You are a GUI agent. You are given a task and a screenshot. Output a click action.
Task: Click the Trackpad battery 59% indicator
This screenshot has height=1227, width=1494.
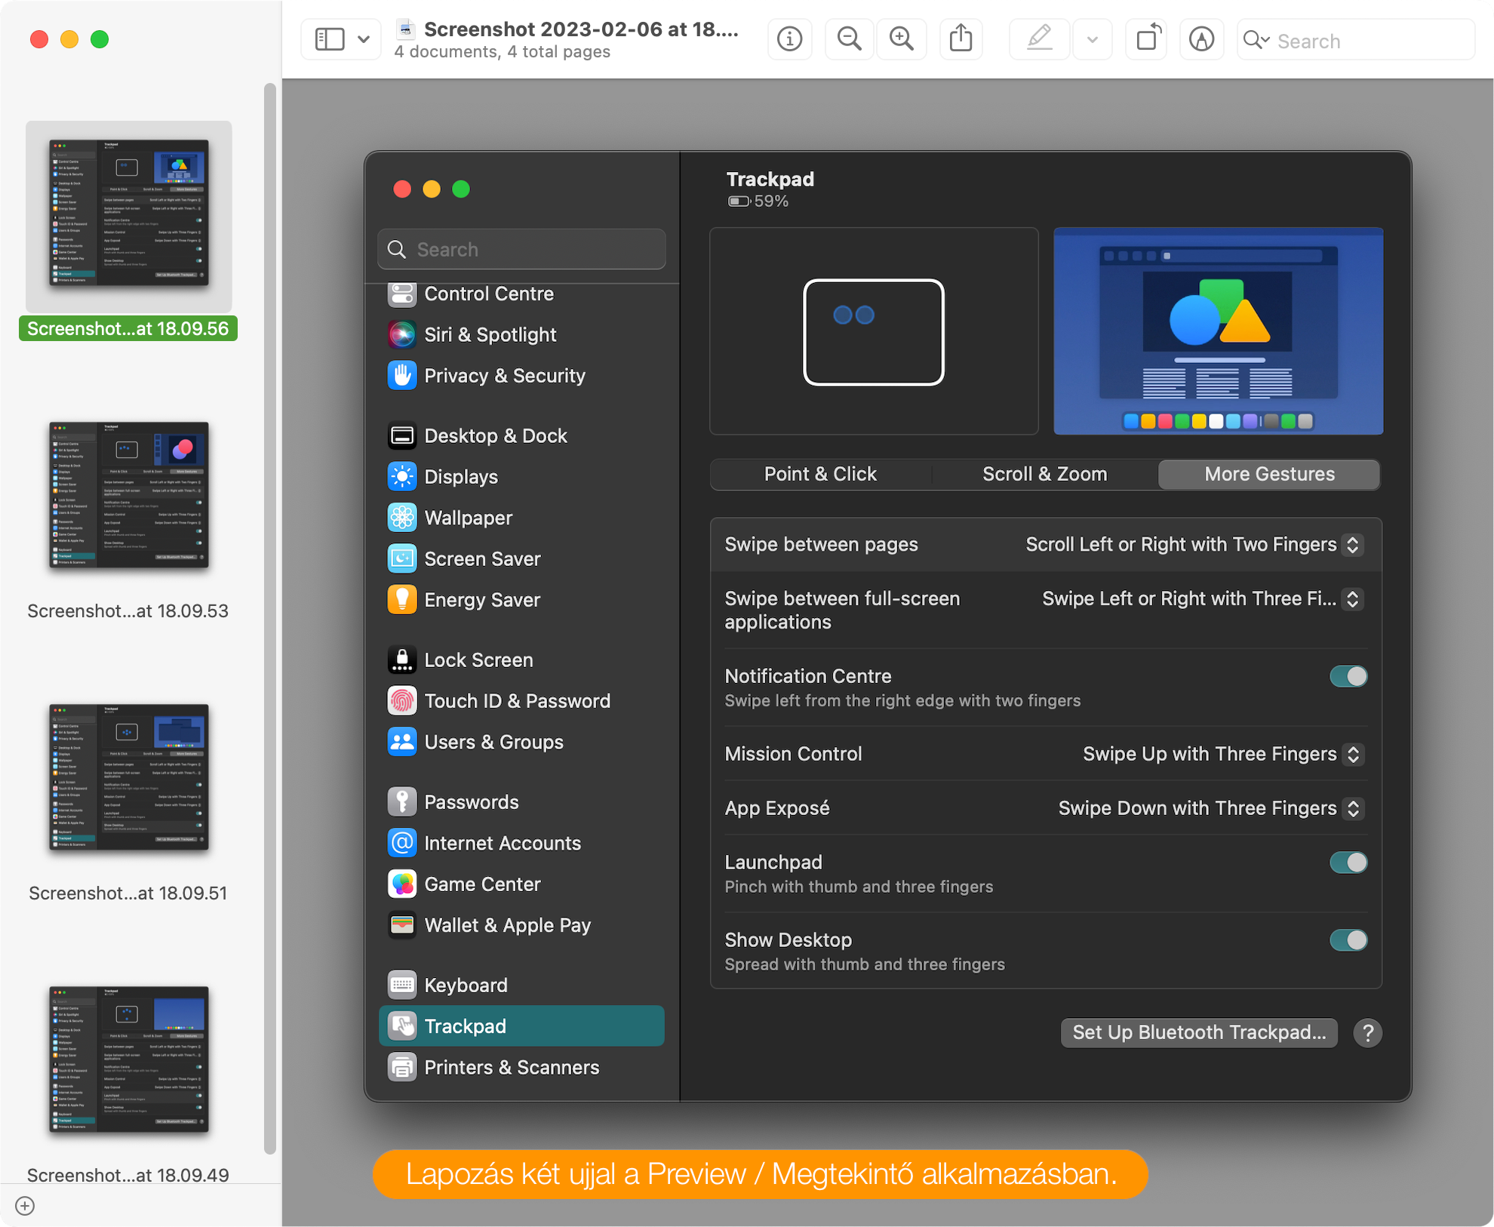(758, 201)
